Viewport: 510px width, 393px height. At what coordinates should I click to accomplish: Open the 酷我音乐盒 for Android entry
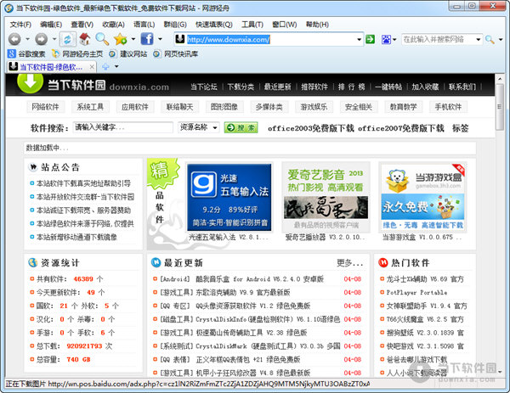pos(241,279)
